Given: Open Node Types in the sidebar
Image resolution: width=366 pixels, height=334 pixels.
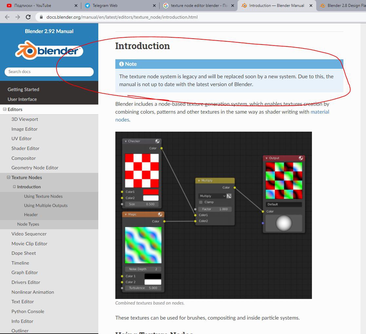Looking at the screenshot, I should [x=28, y=224].
